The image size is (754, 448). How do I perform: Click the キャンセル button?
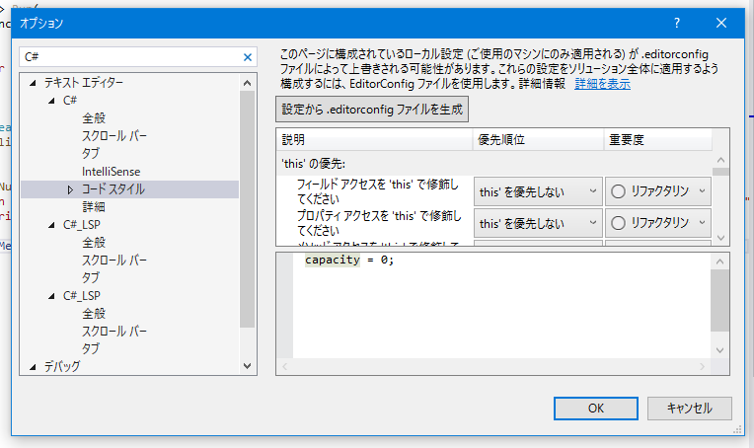click(x=689, y=409)
